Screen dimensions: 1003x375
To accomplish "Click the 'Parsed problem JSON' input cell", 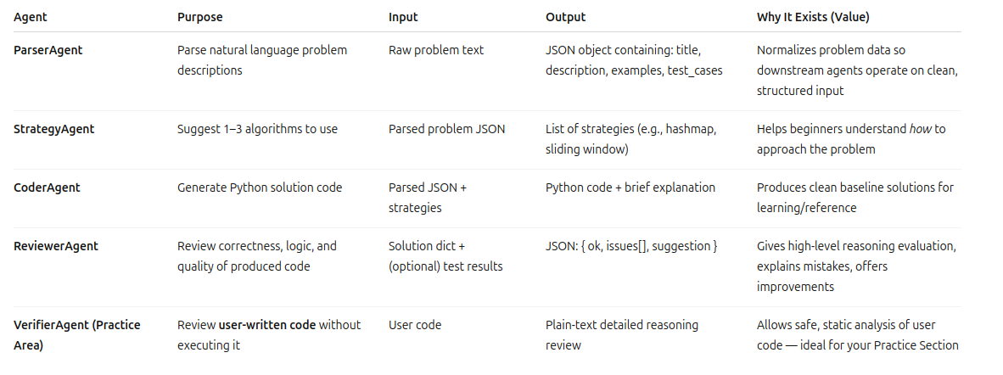I will 446,129.
